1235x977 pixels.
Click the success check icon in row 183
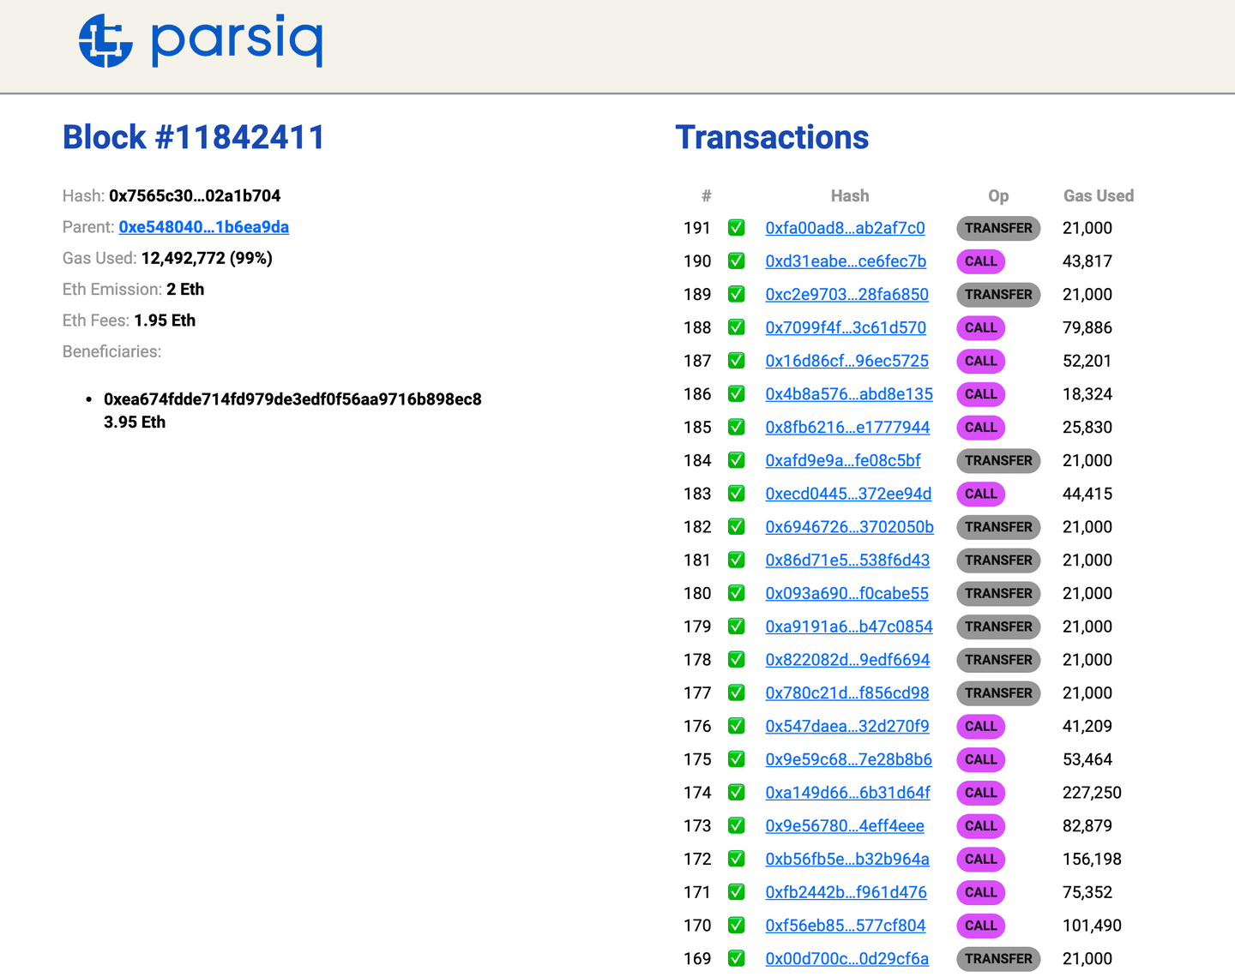736,494
